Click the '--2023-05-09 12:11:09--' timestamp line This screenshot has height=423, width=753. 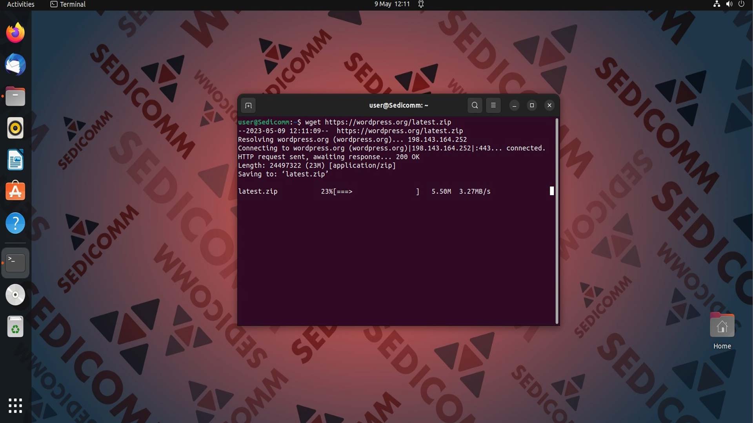(351, 131)
